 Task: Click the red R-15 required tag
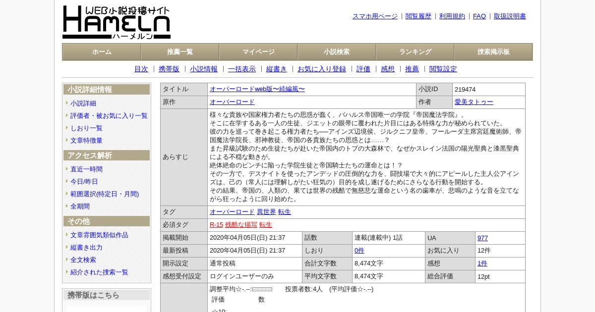(216, 225)
